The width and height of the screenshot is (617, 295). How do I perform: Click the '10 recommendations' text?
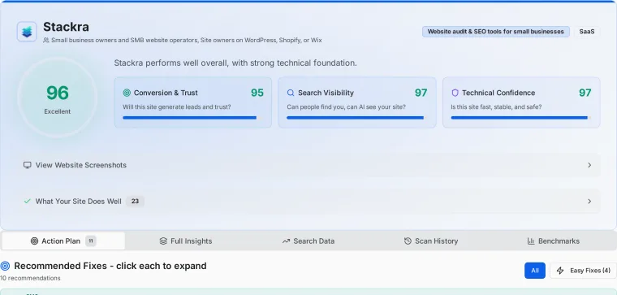click(30, 278)
